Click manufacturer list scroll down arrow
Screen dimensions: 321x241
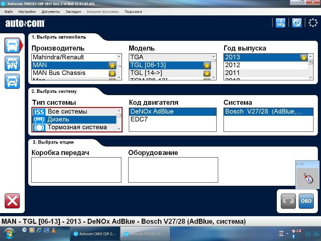[119, 78]
